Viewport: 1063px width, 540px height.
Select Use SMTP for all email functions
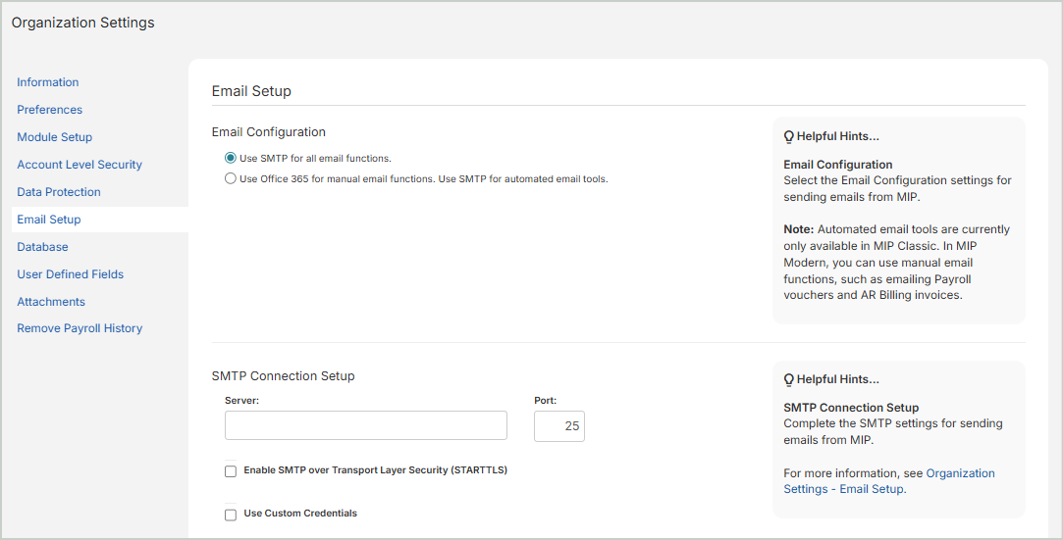[231, 158]
